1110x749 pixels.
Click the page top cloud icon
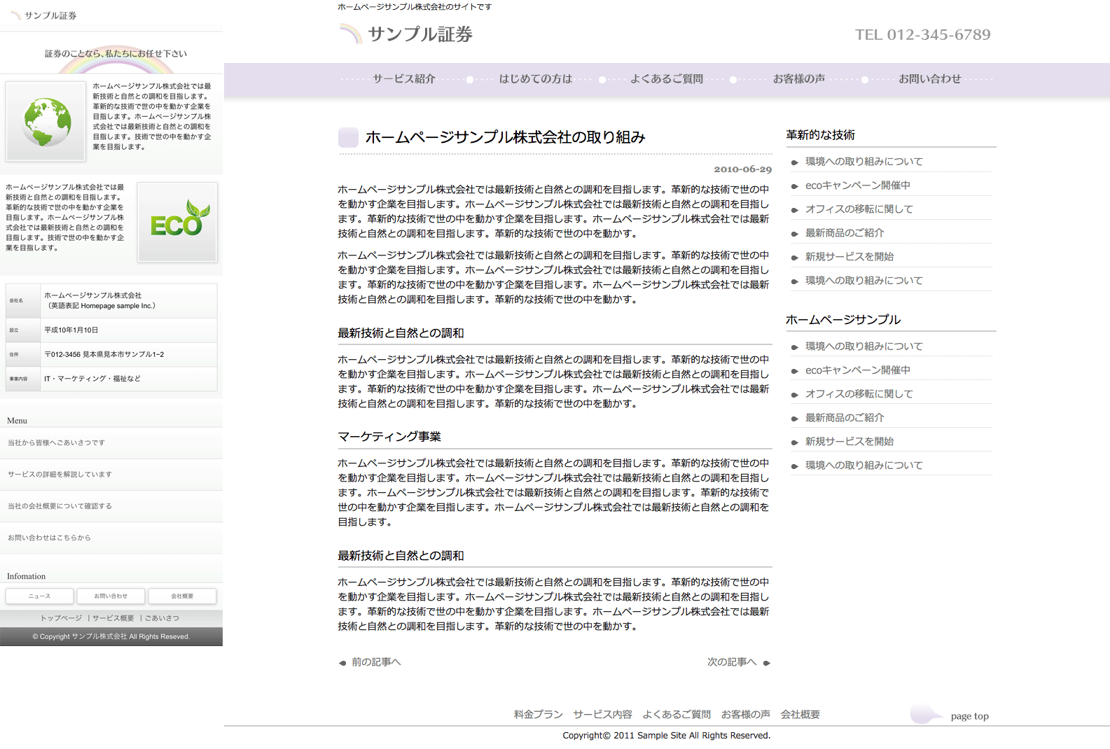(x=925, y=715)
